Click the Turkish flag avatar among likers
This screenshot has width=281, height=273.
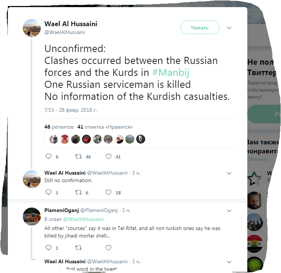point(86,139)
